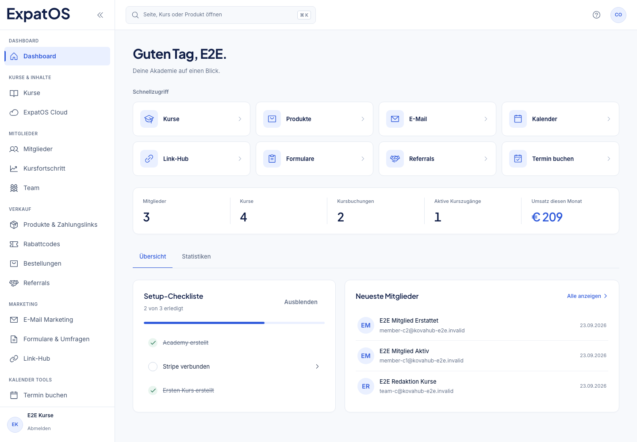The image size is (637, 442).
Task: Toggle the Stripe verbunden checklist circle
Action: [153, 366]
